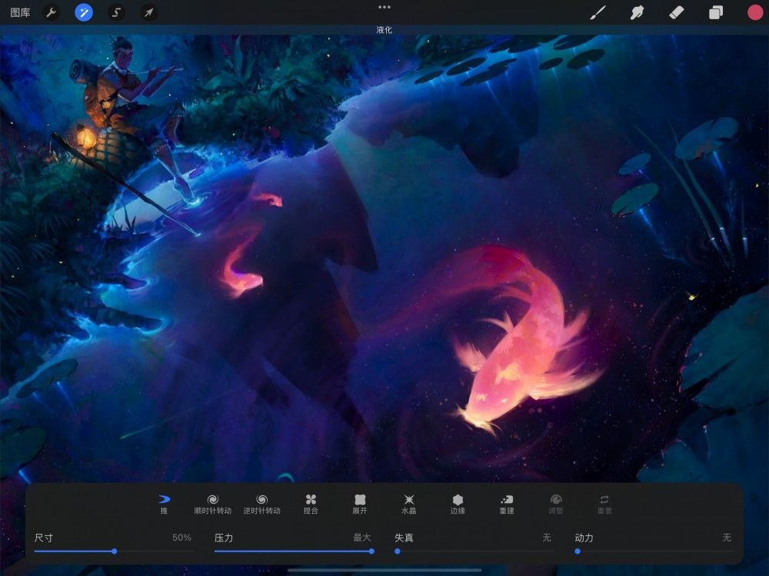This screenshot has height=576, width=769.
Task: Open the Actions menu via wrench icon
Action: pyautogui.click(x=51, y=12)
